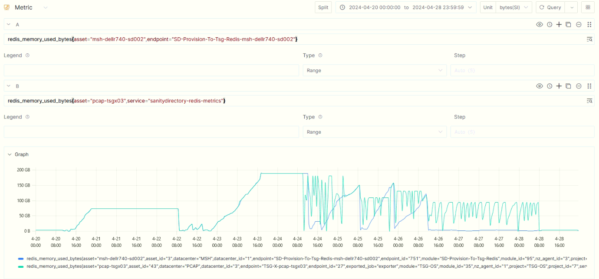Open the dropdown arrow beside the Query button
Image resolution: width=599 pixels, height=279 pixels.
pyautogui.click(x=572, y=7)
